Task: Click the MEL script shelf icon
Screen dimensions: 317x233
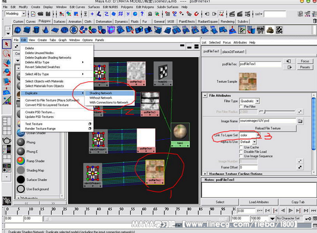Action: click(261, 30)
